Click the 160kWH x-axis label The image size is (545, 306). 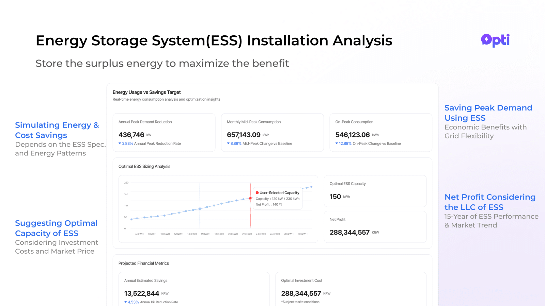(x=205, y=234)
